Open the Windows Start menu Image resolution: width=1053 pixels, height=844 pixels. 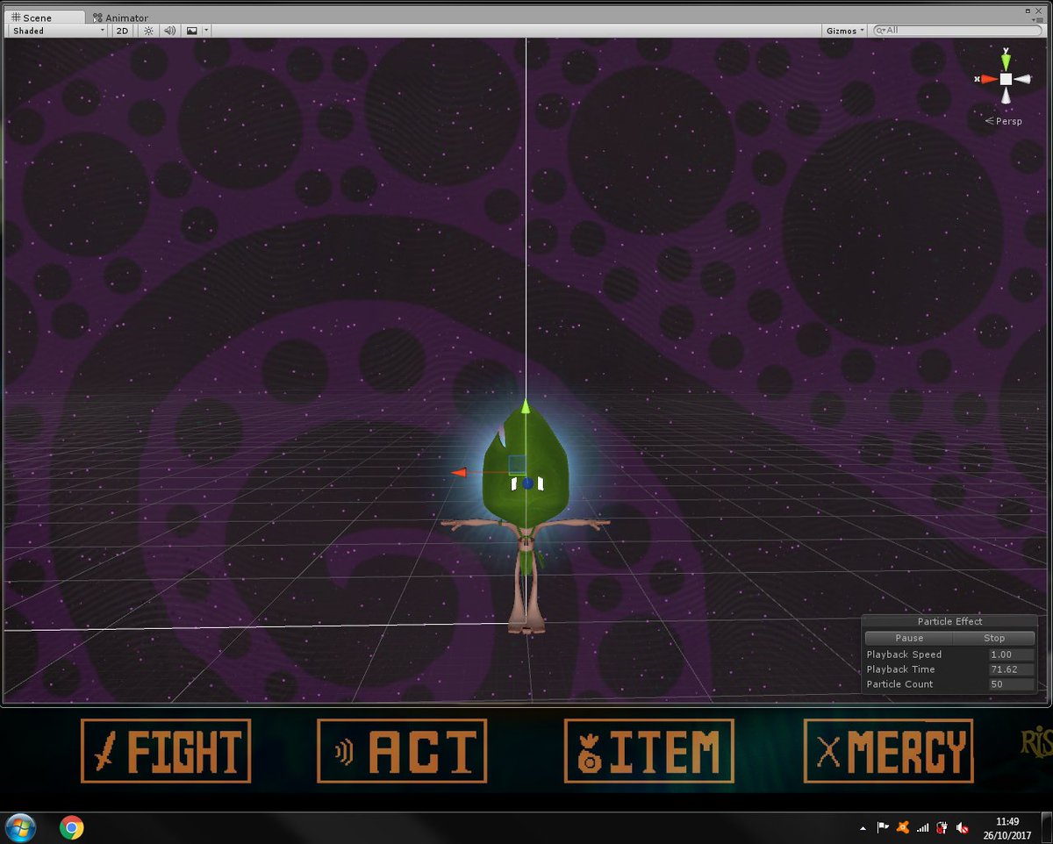20,827
